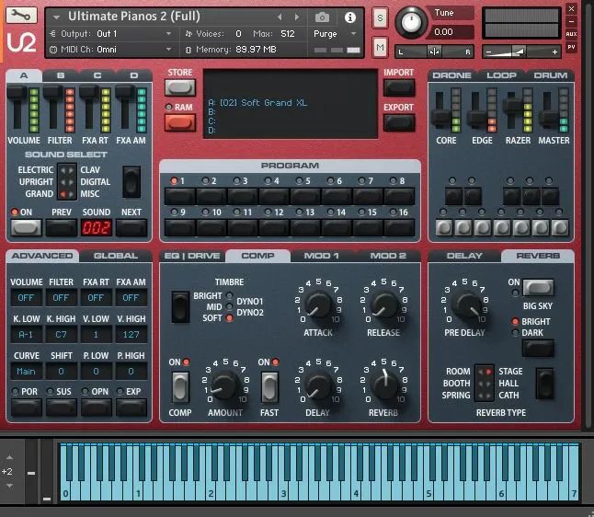594x517 pixels.
Task: Toggle the Reverb ON switch
Action: pos(538,288)
